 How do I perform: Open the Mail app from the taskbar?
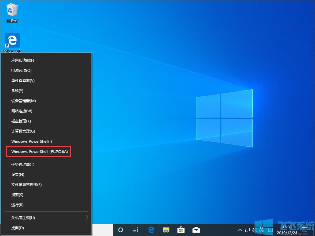196,230
